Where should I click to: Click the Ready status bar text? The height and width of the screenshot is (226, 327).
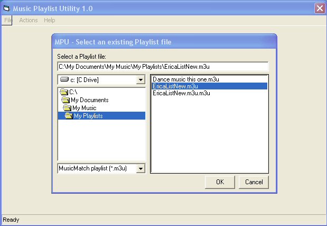click(11, 220)
